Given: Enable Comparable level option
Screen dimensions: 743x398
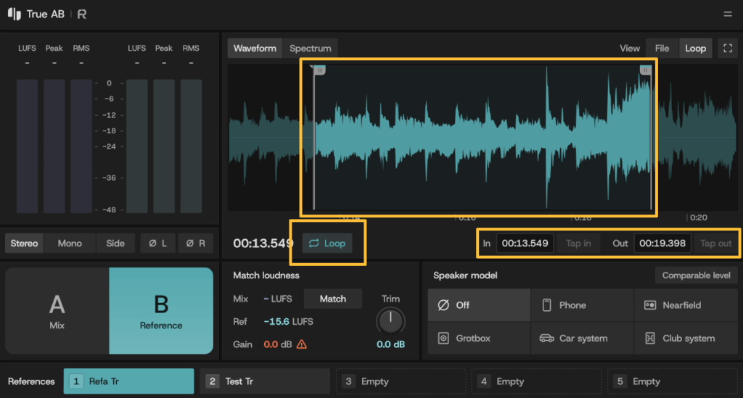Looking at the screenshot, I should pos(696,275).
